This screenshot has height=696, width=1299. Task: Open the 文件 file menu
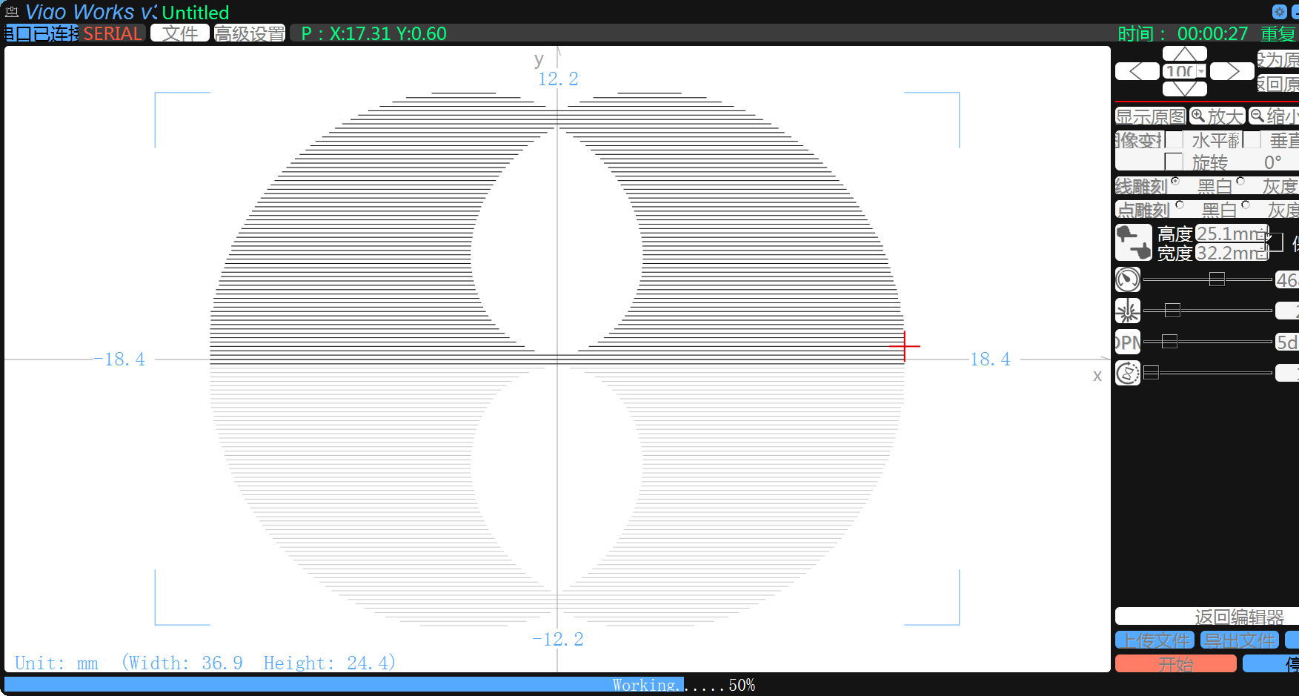pos(180,33)
